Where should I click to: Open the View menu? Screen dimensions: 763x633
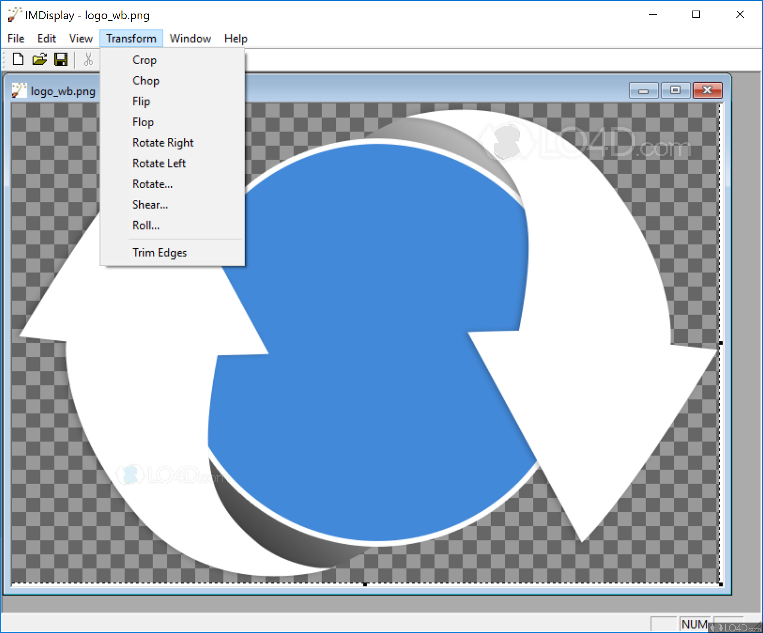[x=81, y=38]
